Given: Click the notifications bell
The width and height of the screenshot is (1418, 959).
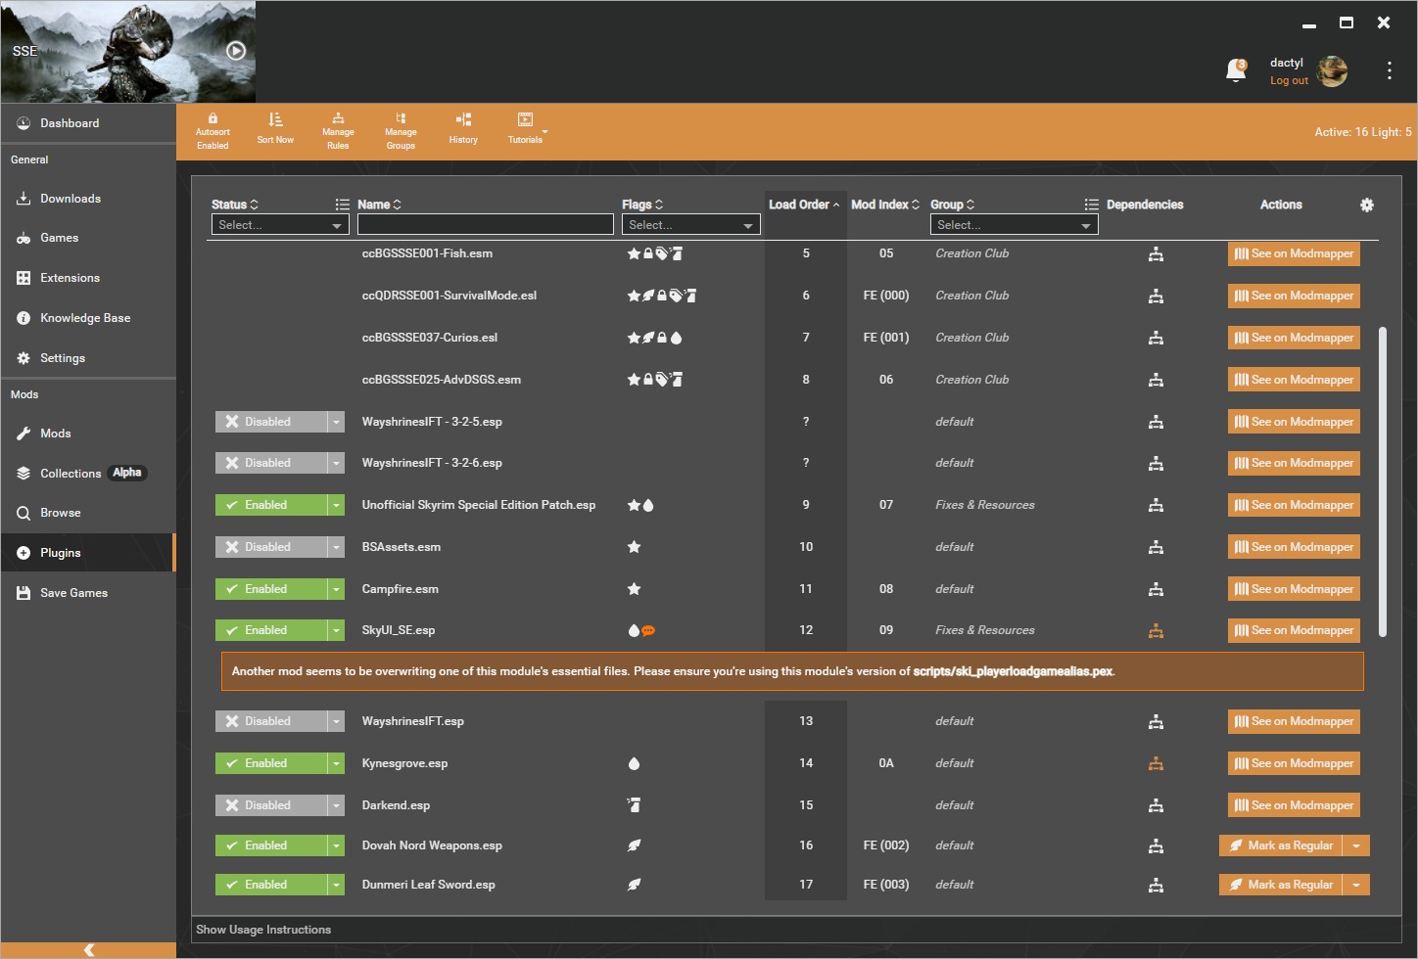Looking at the screenshot, I should coord(1236,70).
